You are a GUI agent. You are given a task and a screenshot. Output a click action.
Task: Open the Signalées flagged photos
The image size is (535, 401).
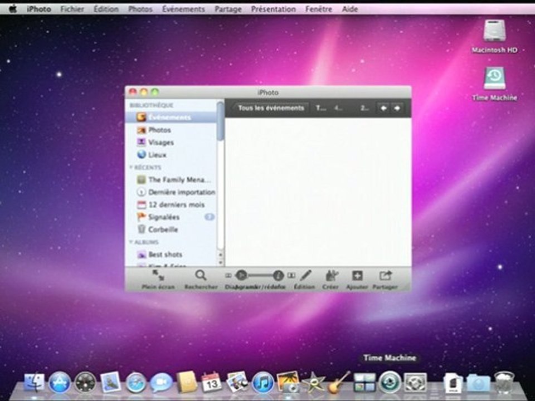pyautogui.click(x=171, y=217)
